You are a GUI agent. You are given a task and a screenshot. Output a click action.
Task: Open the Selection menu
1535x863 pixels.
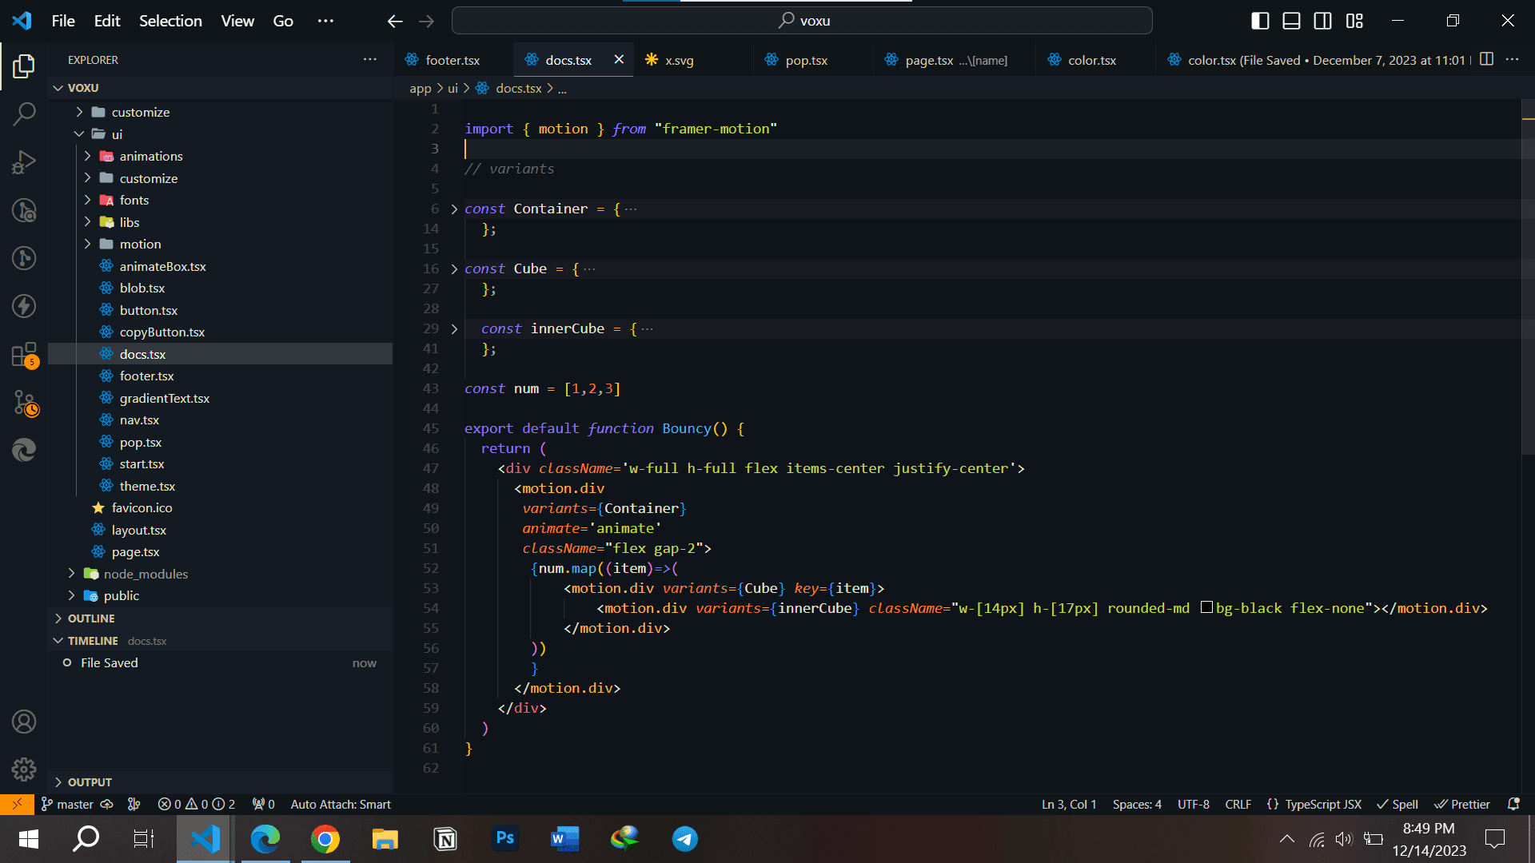170,21
